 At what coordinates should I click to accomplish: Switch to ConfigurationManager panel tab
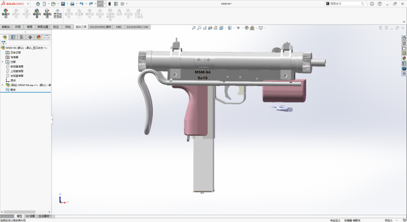(x=21, y=37)
